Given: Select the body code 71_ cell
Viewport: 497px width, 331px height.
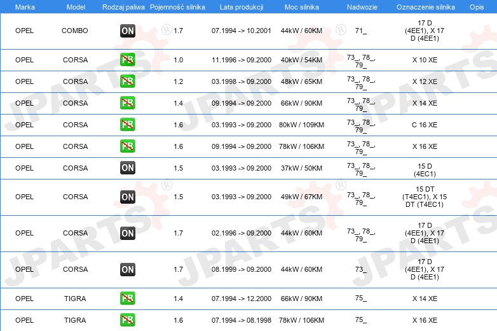Looking at the screenshot, I should [361, 31].
